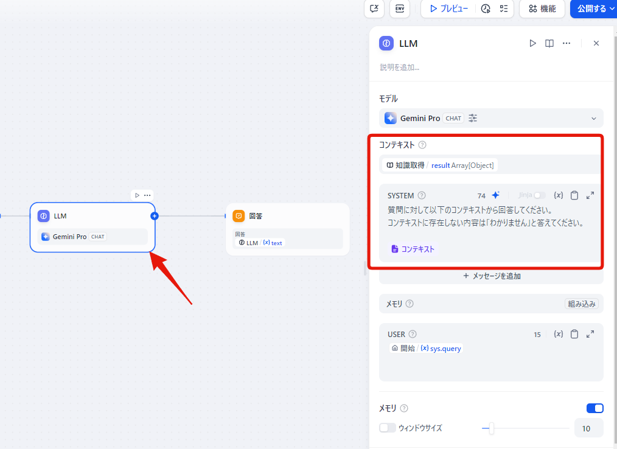Click the ENV environment variables icon

pos(399,9)
